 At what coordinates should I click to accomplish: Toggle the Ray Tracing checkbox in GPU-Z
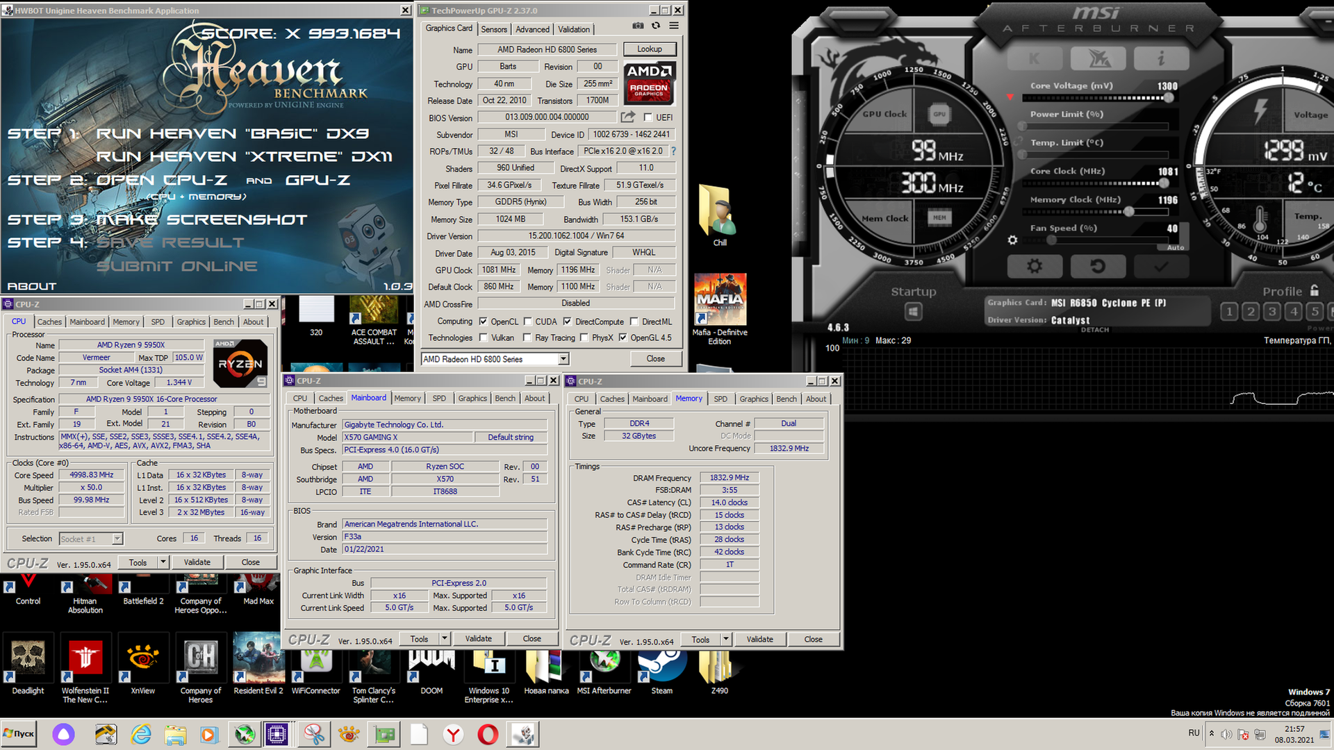[x=527, y=337]
